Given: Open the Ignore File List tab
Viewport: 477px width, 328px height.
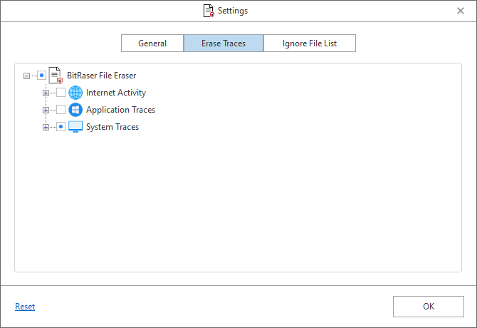Looking at the screenshot, I should point(310,43).
